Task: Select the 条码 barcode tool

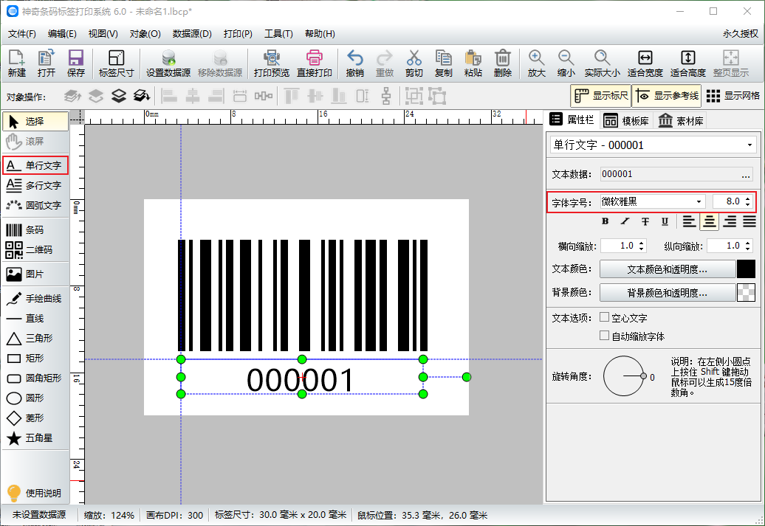Action: point(35,229)
